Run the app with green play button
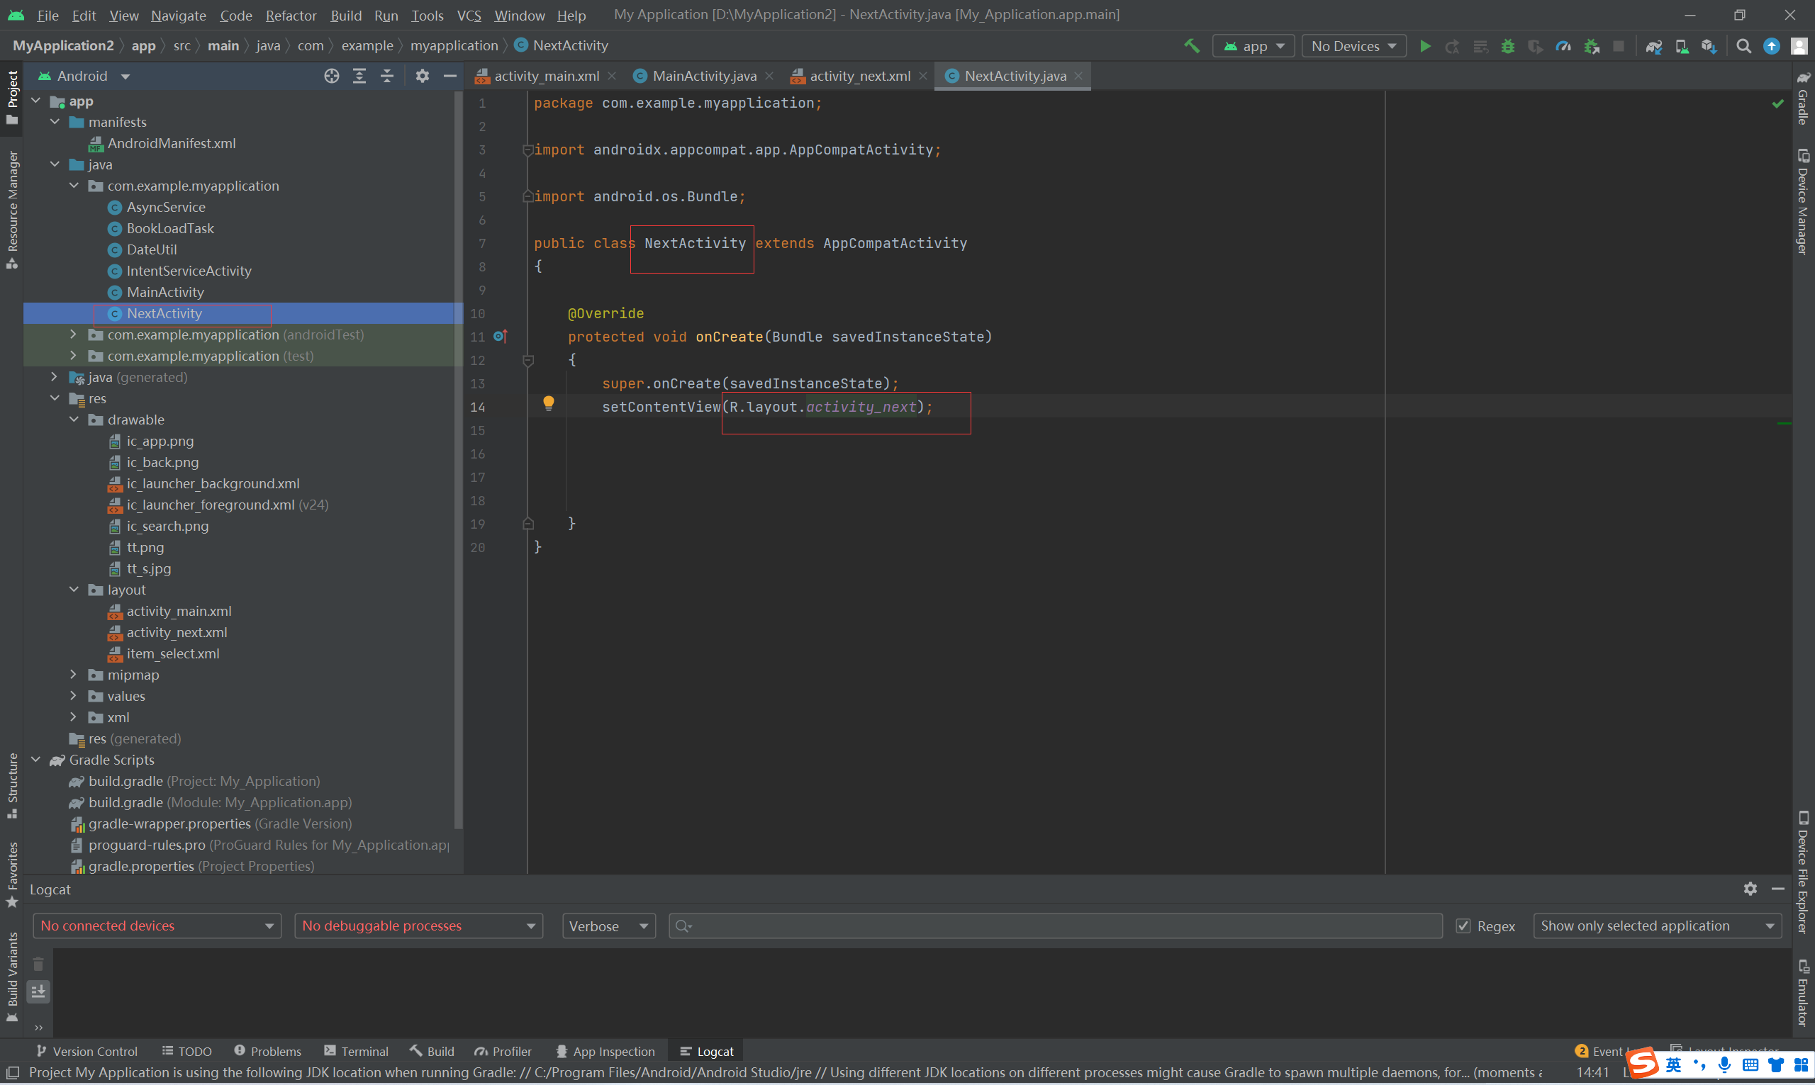 coord(1424,46)
